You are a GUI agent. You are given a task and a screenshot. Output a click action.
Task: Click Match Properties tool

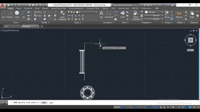coord(136,16)
